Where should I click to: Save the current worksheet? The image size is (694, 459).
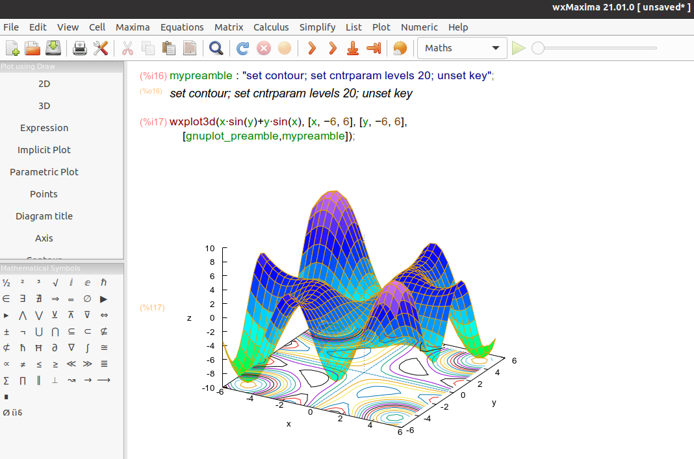click(x=53, y=47)
